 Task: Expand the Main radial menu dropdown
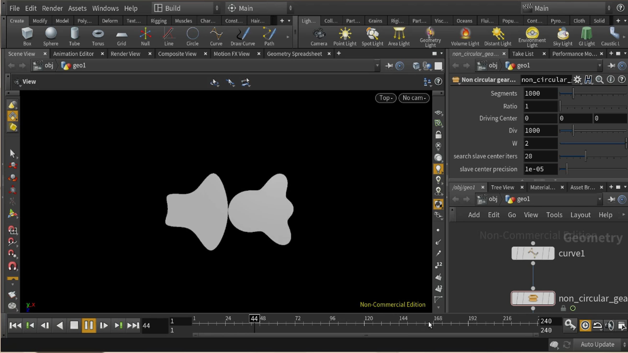[x=259, y=8]
